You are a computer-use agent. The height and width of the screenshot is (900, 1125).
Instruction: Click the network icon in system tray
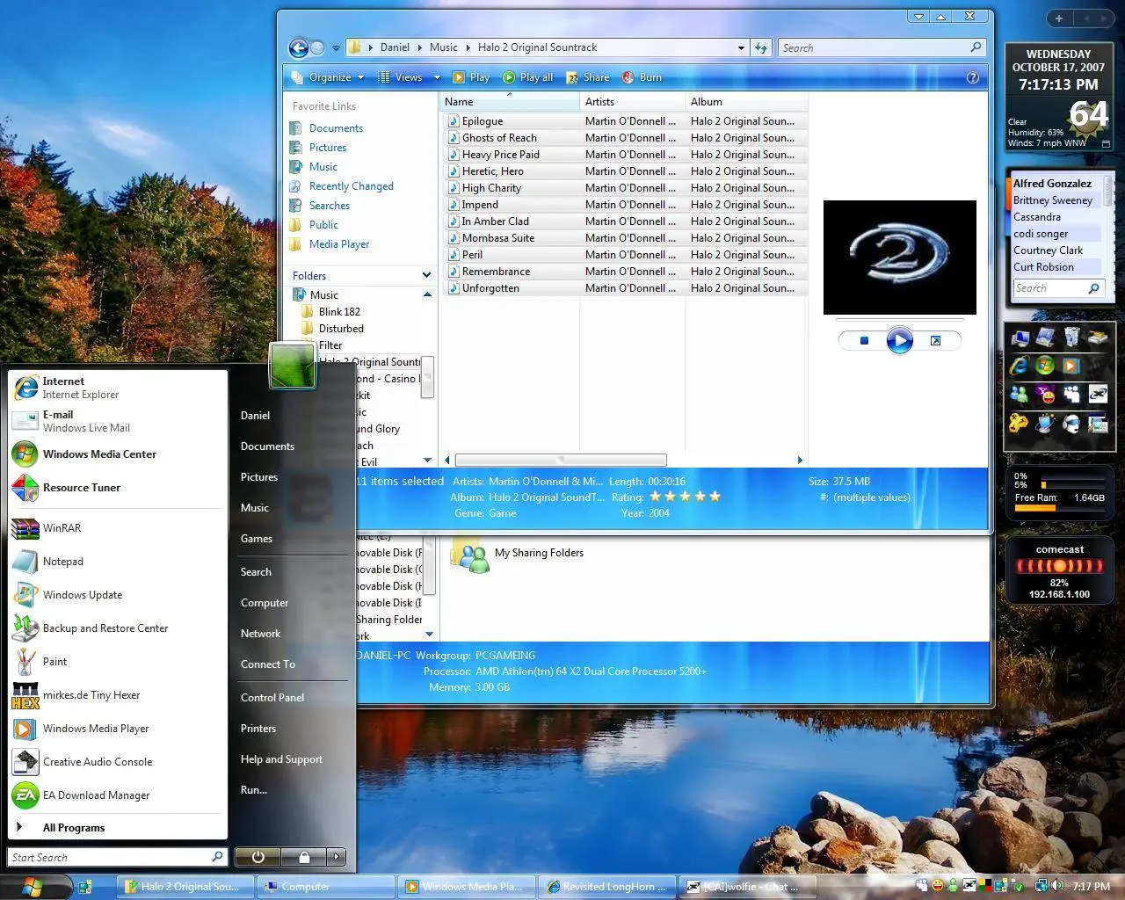point(1042,886)
